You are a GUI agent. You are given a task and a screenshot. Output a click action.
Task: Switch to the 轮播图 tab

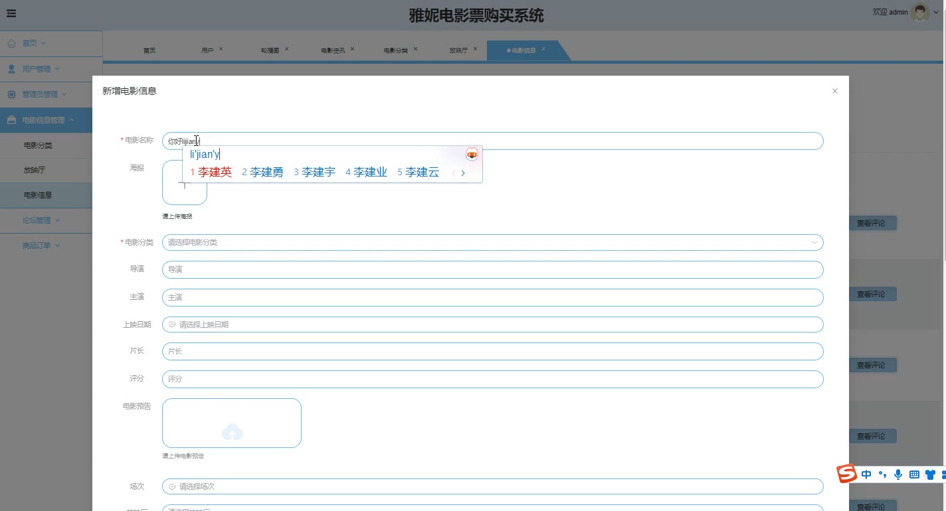pos(270,50)
